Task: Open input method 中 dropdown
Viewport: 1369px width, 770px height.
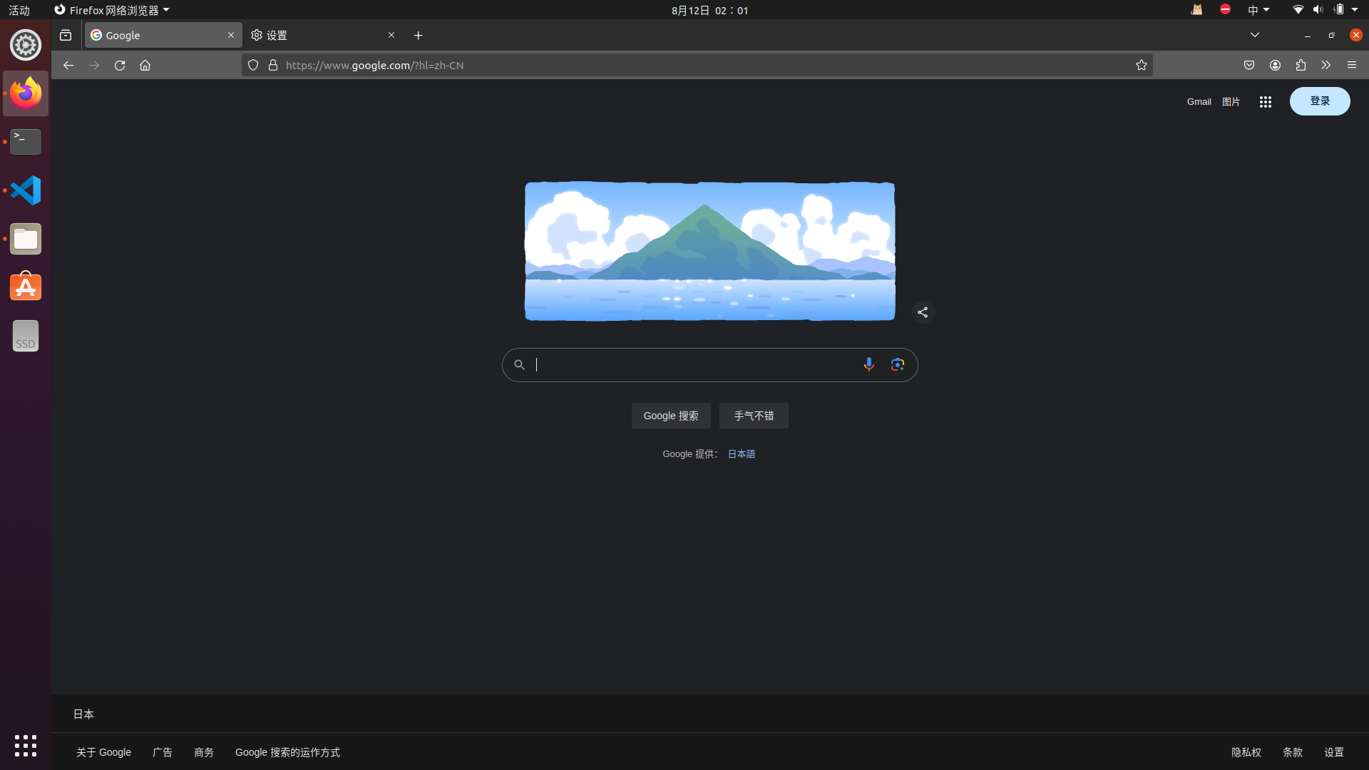Action: tap(1258, 10)
